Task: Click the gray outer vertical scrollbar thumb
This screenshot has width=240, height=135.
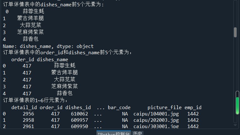Action: tap(235, 32)
